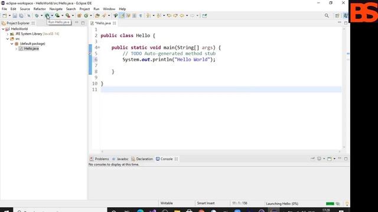Minimize the Project Explorer panel

coord(77,22)
